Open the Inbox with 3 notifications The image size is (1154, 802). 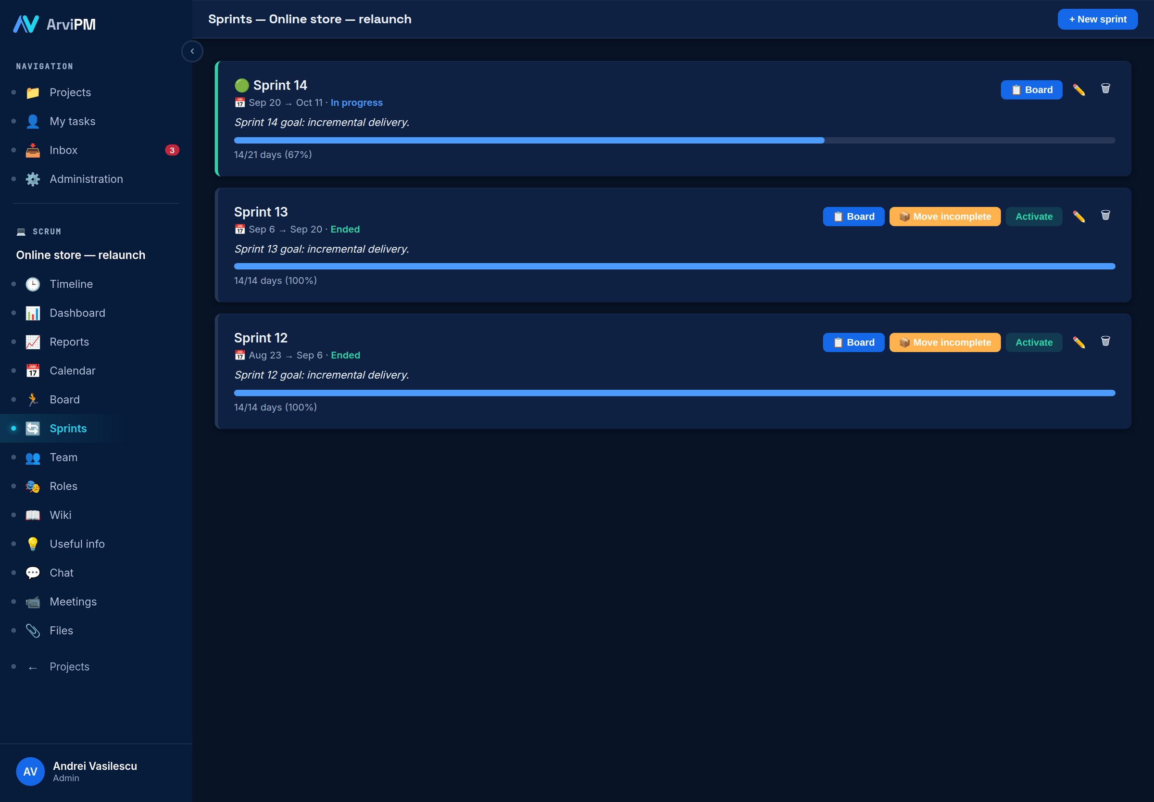point(96,150)
